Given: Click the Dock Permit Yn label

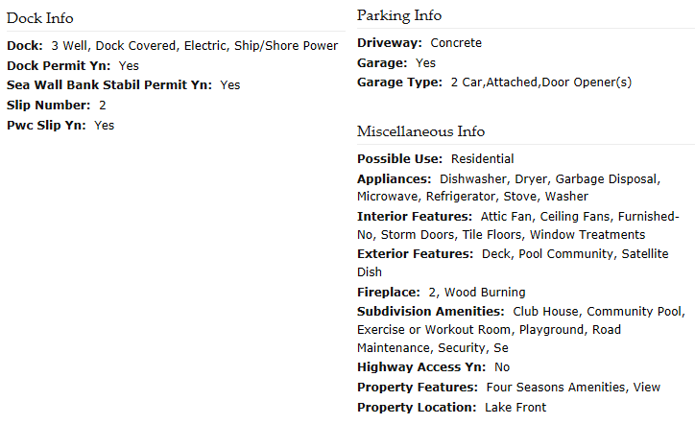Looking at the screenshot, I should click(x=59, y=65).
